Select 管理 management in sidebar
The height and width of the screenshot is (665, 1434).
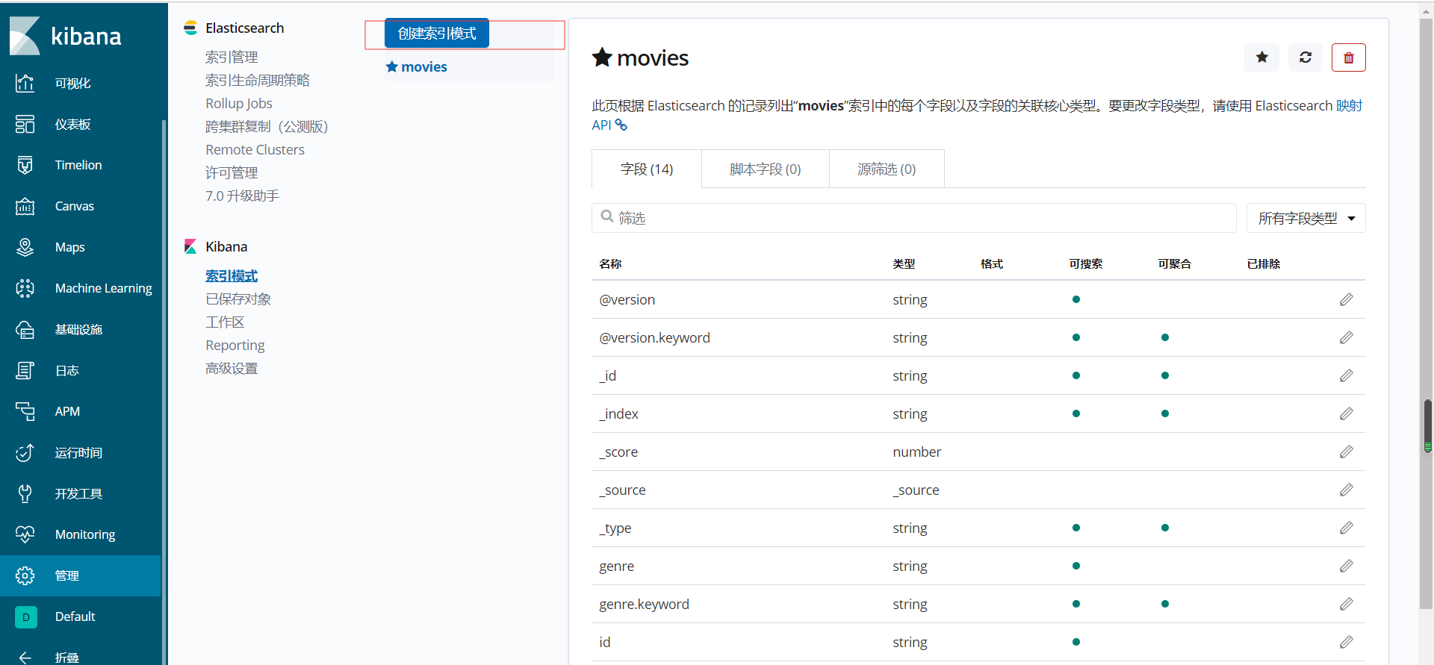coord(81,575)
